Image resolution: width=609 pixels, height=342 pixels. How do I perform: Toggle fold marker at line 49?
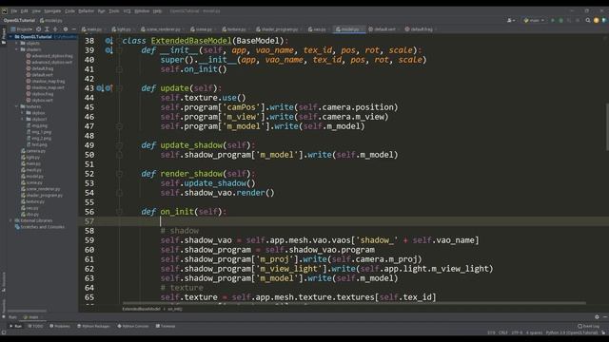pyautogui.click(x=119, y=145)
